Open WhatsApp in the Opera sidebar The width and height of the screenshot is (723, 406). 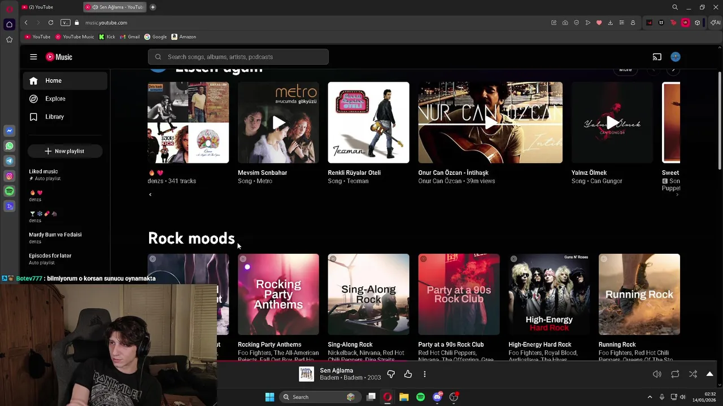pos(9,146)
